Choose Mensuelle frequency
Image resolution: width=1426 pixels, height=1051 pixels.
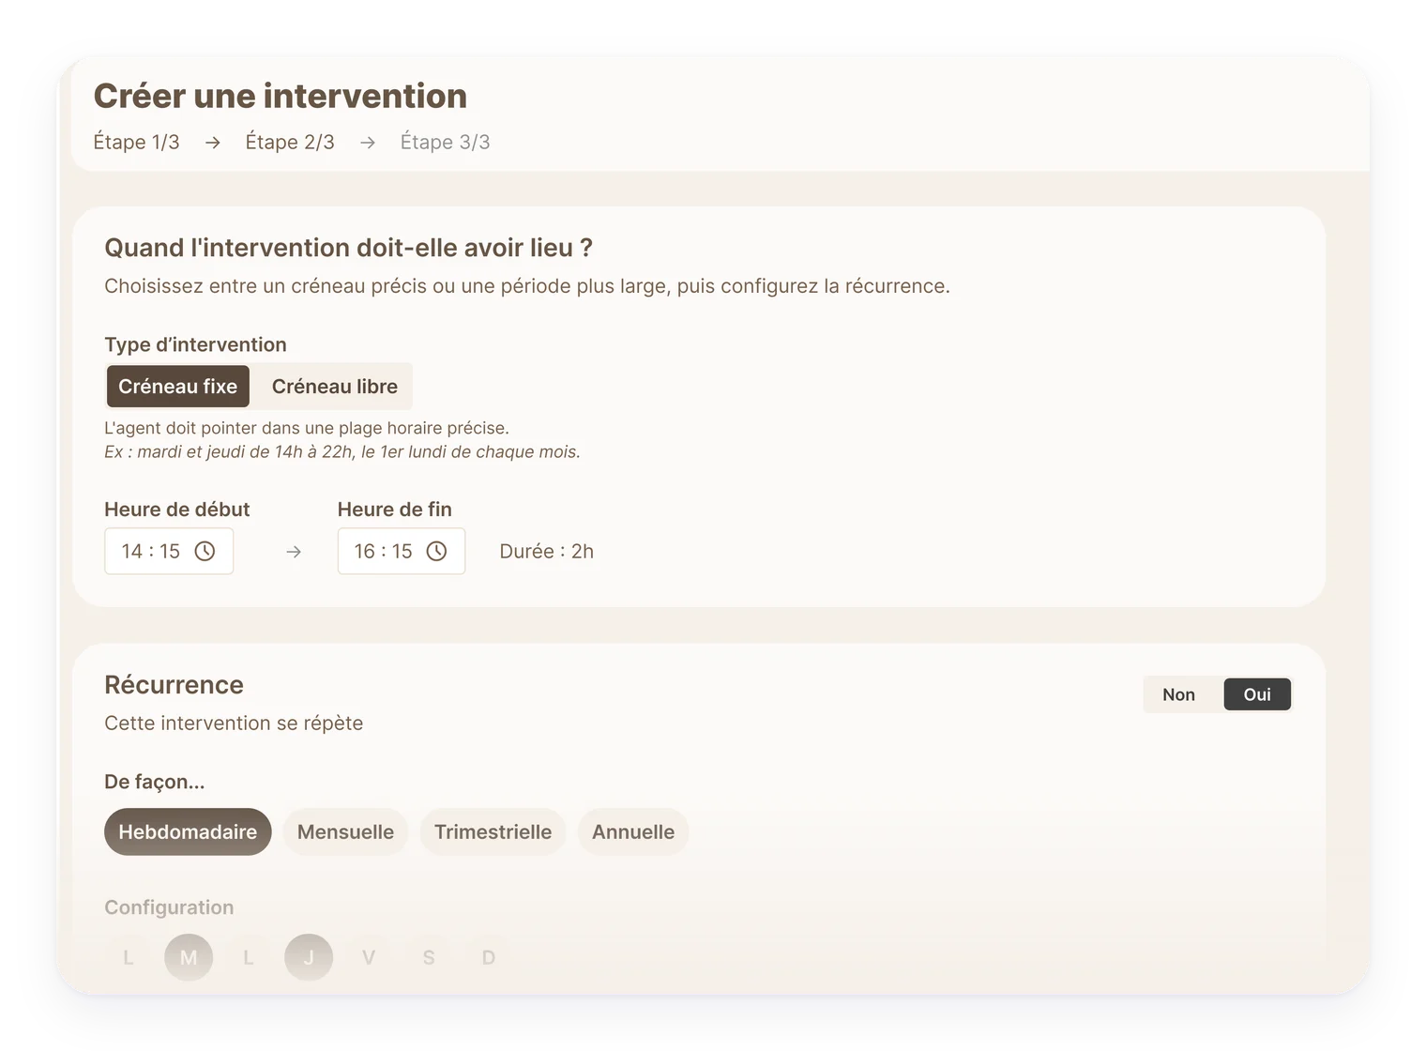[345, 831]
